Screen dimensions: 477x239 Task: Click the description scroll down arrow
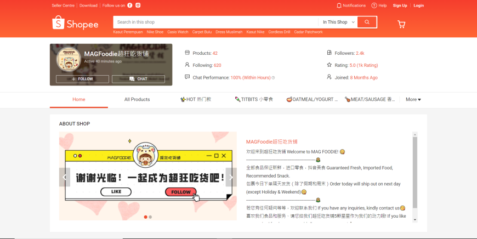coord(415,220)
